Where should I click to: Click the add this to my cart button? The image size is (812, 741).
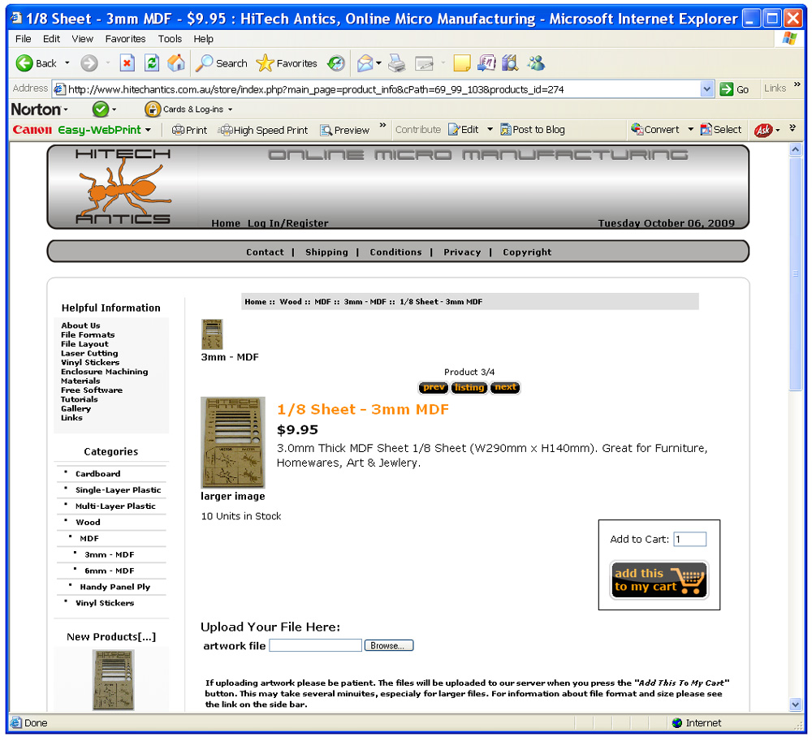[x=659, y=580]
